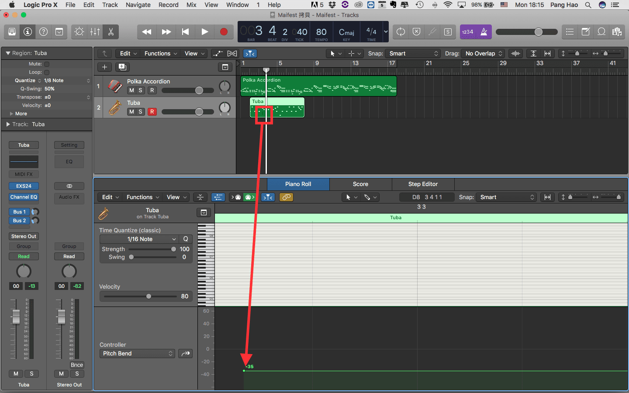Viewport: 629px width, 393px height.
Task: Click the Q quantize button
Action: pyautogui.click(x=186, y=239)
